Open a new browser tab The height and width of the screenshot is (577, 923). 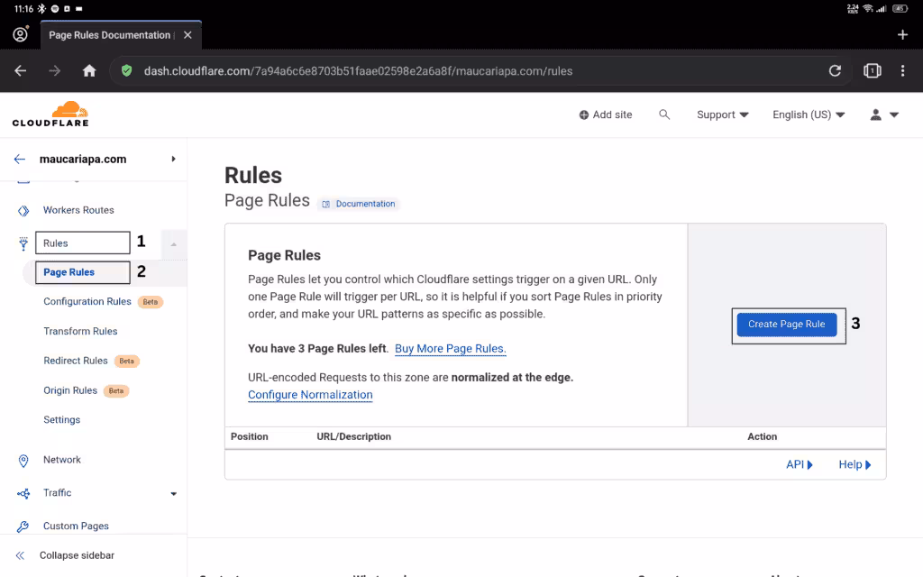tap(902, 35)
